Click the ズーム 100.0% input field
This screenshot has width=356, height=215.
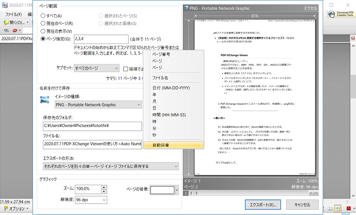(x=88, y=189)
